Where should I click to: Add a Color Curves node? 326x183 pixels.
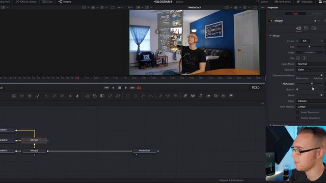[x=55, y=96]
